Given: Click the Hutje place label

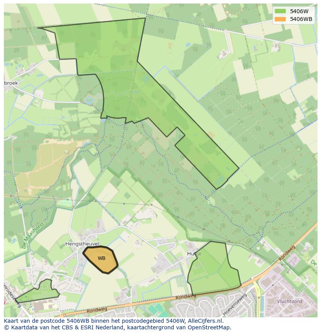Looking at the screenshot, I should tap(194, 254).
